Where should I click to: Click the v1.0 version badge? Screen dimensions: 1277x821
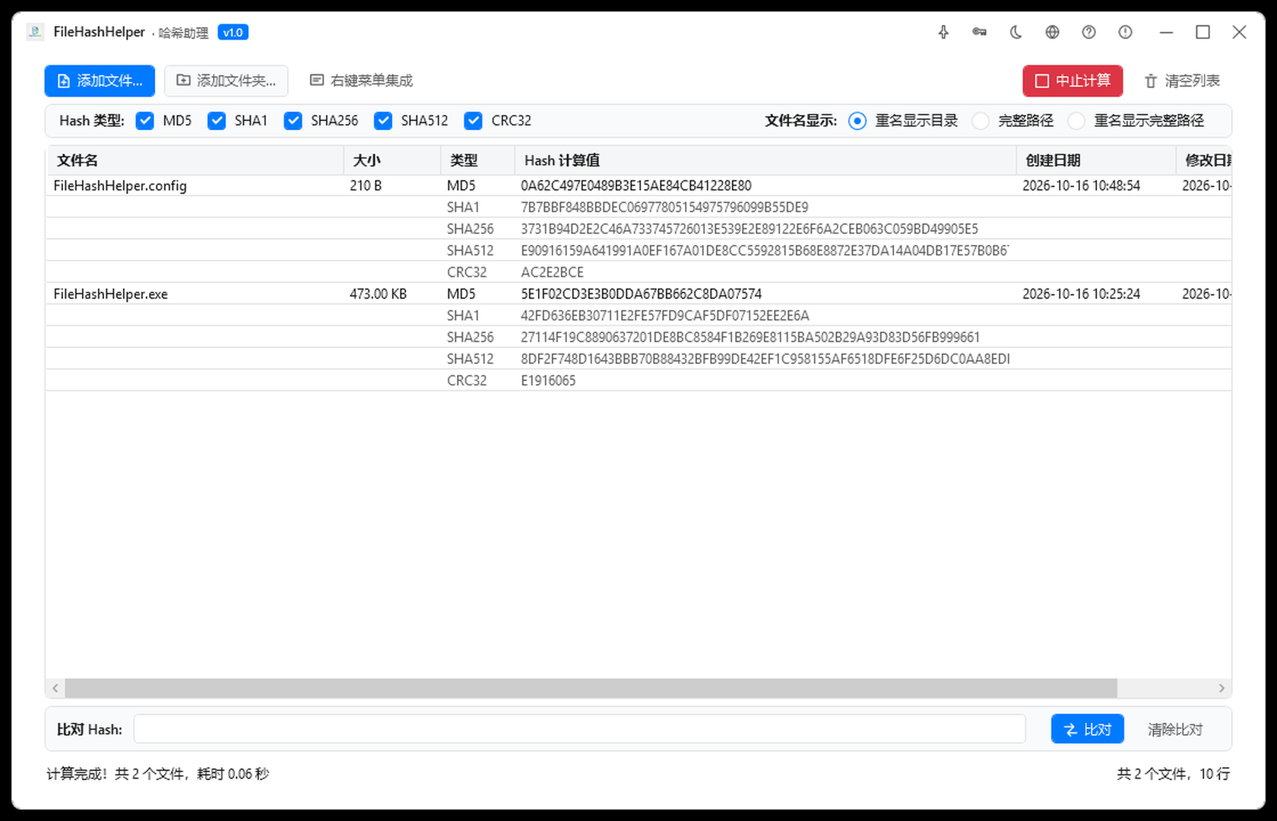click(233, 33)
